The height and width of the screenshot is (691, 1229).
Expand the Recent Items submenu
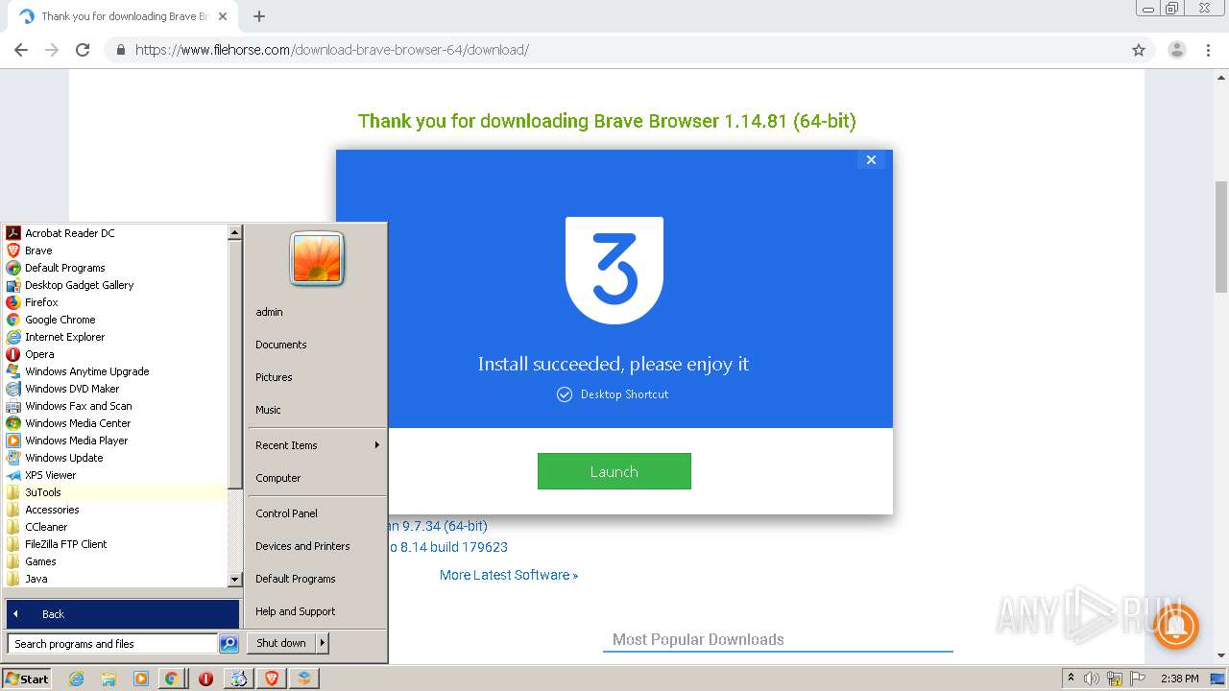tap(317, 445)
